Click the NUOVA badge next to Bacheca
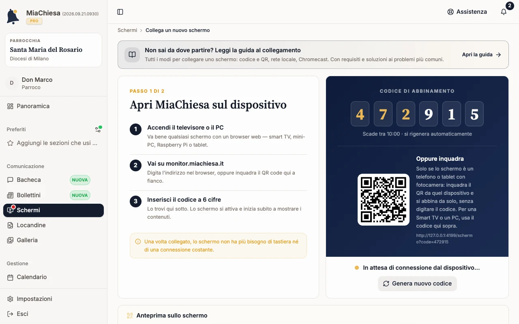Screen dimensions: 519x324 (x=80, y=180)
